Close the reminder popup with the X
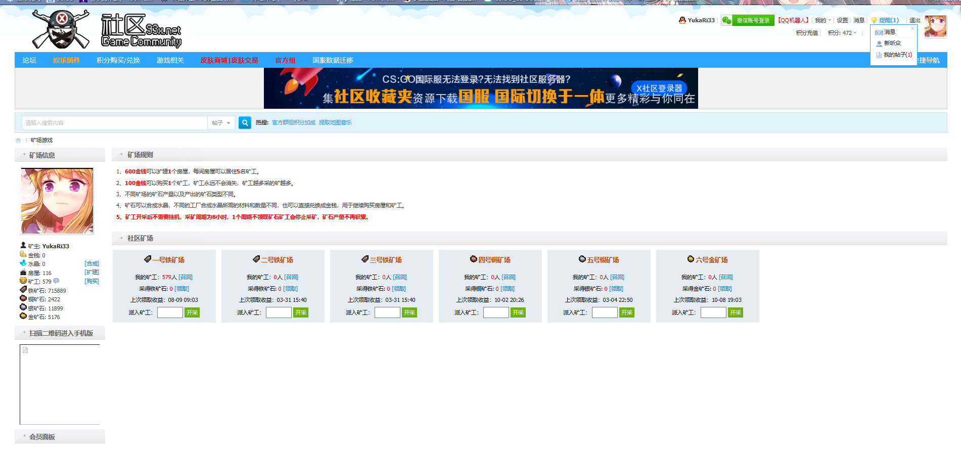Viewport: 961px width, 450px height. (x=912, y=29)
